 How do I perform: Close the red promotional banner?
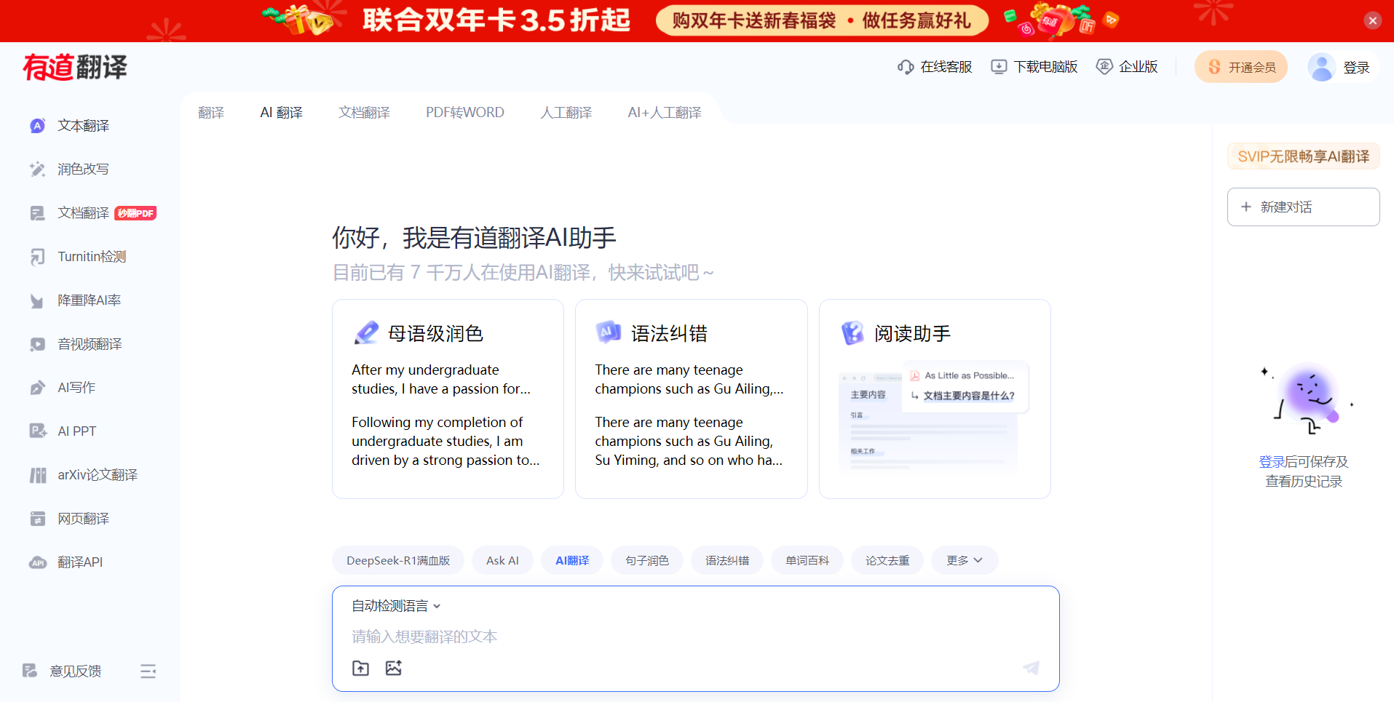click(x=1372, y=20)
